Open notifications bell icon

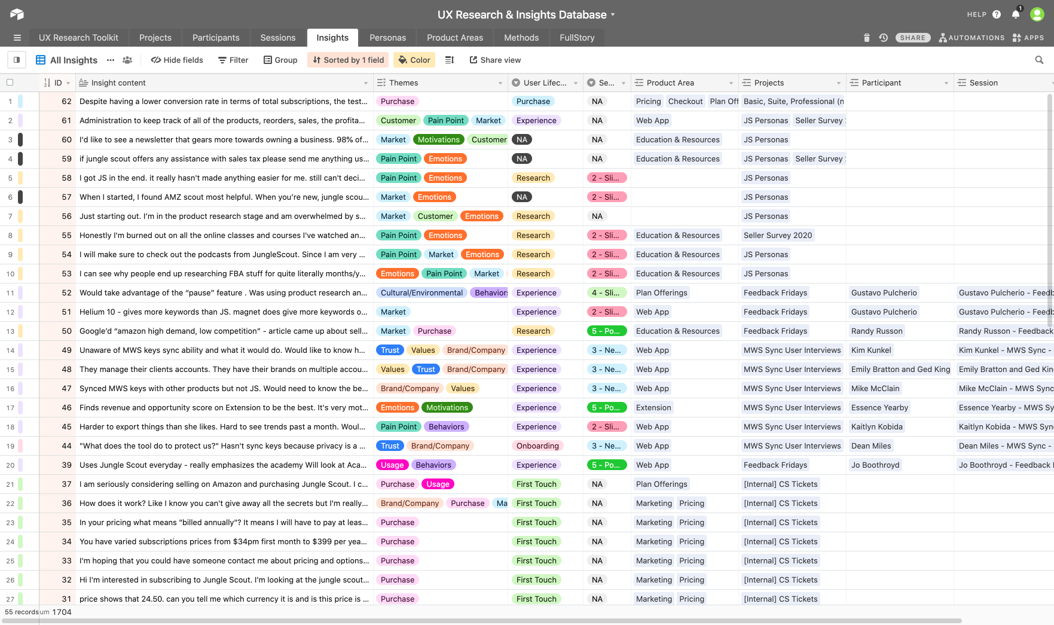(x=1016, y=14)
